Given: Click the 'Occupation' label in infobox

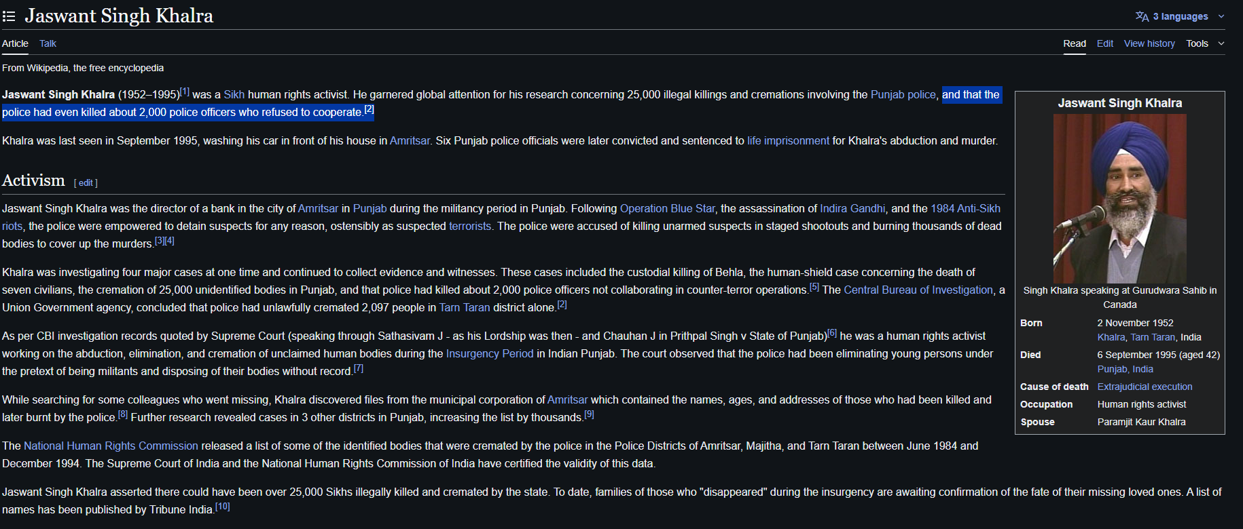Looking at the screenshot, I should [1047, 404].
